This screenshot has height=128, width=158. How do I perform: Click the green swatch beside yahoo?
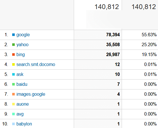(x=13, y=44)
